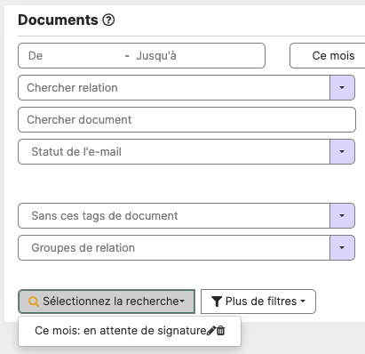Click into Statut de l'e-mail field

pyautogui.click(x=174, y=151)
